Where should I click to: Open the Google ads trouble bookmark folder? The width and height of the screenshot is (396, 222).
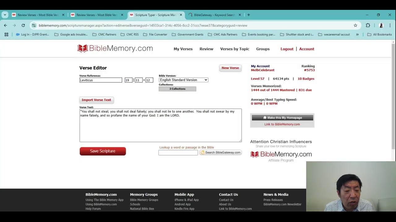(x=71, y=35)
